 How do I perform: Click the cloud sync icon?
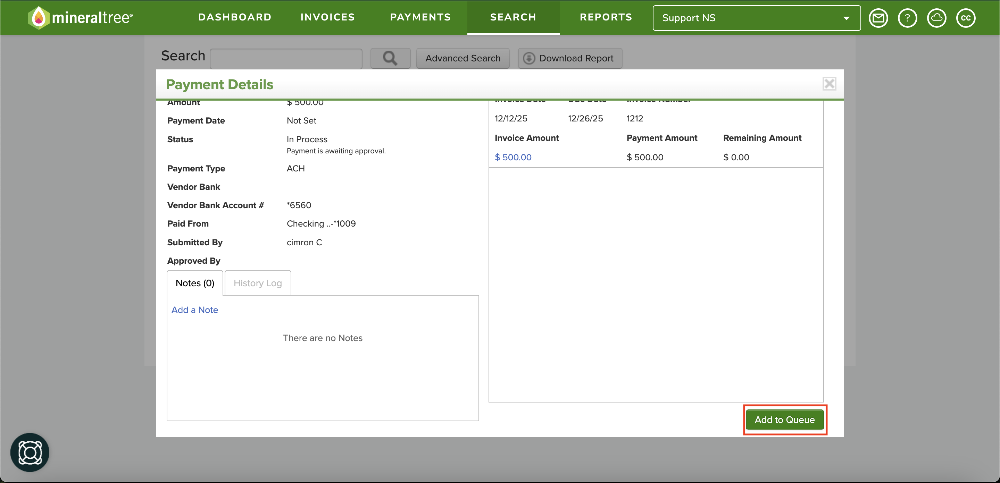[x=936, y=18]
